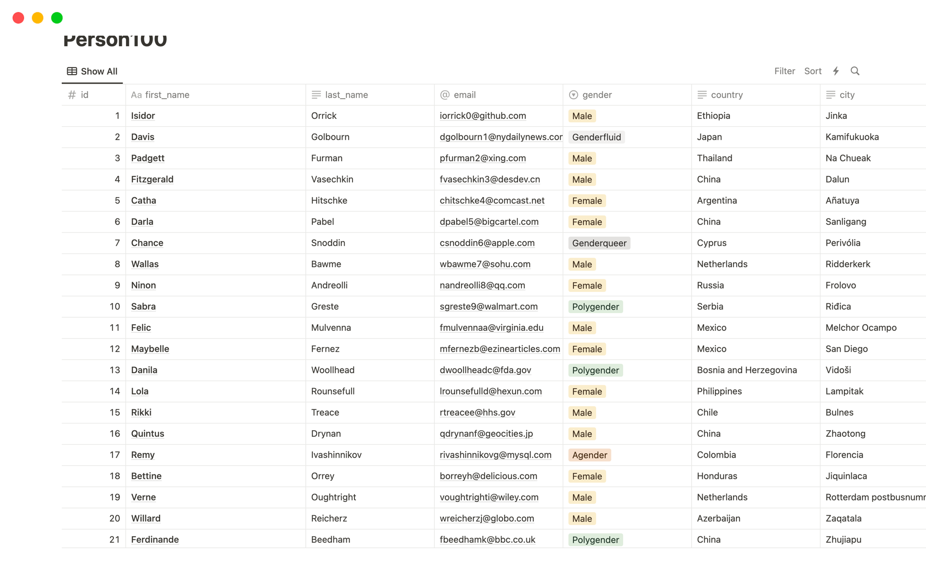Viewport: 926px width, 578px height.
Task: Click the orange Agender tag for Remy
Action: coord(589,455)
